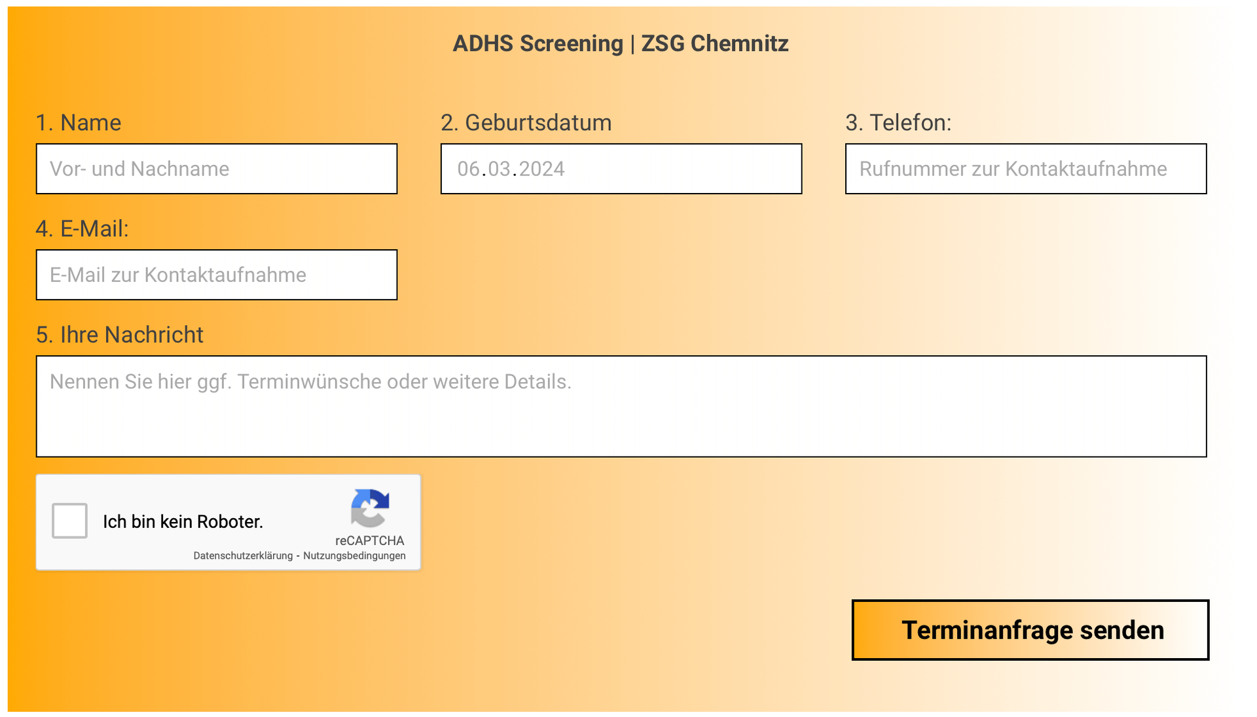
Task: Click the 'Ich bin kein Roboter.' text
Action: [x=183, y=521]
